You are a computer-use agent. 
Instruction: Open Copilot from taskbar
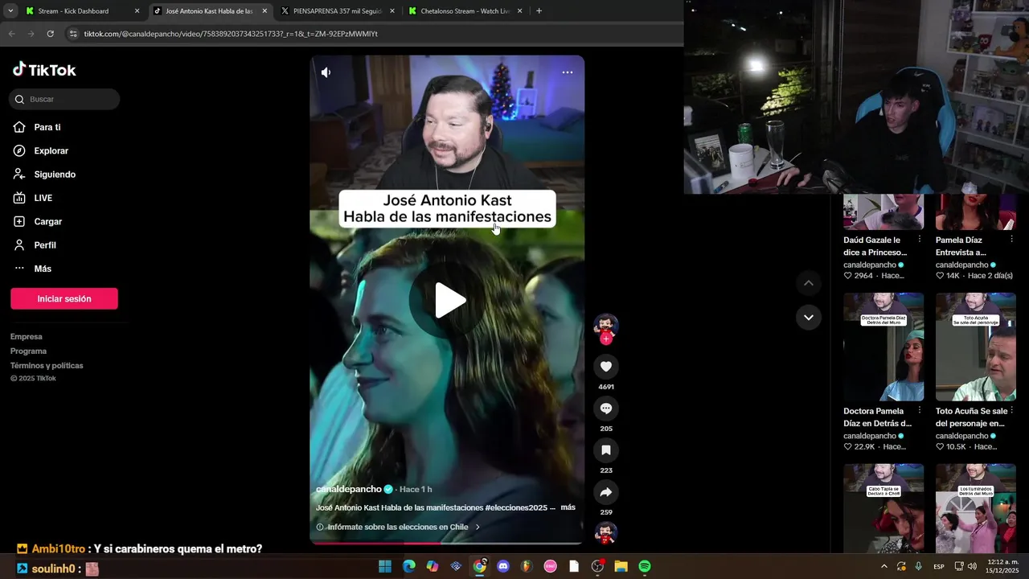(433, 566)
